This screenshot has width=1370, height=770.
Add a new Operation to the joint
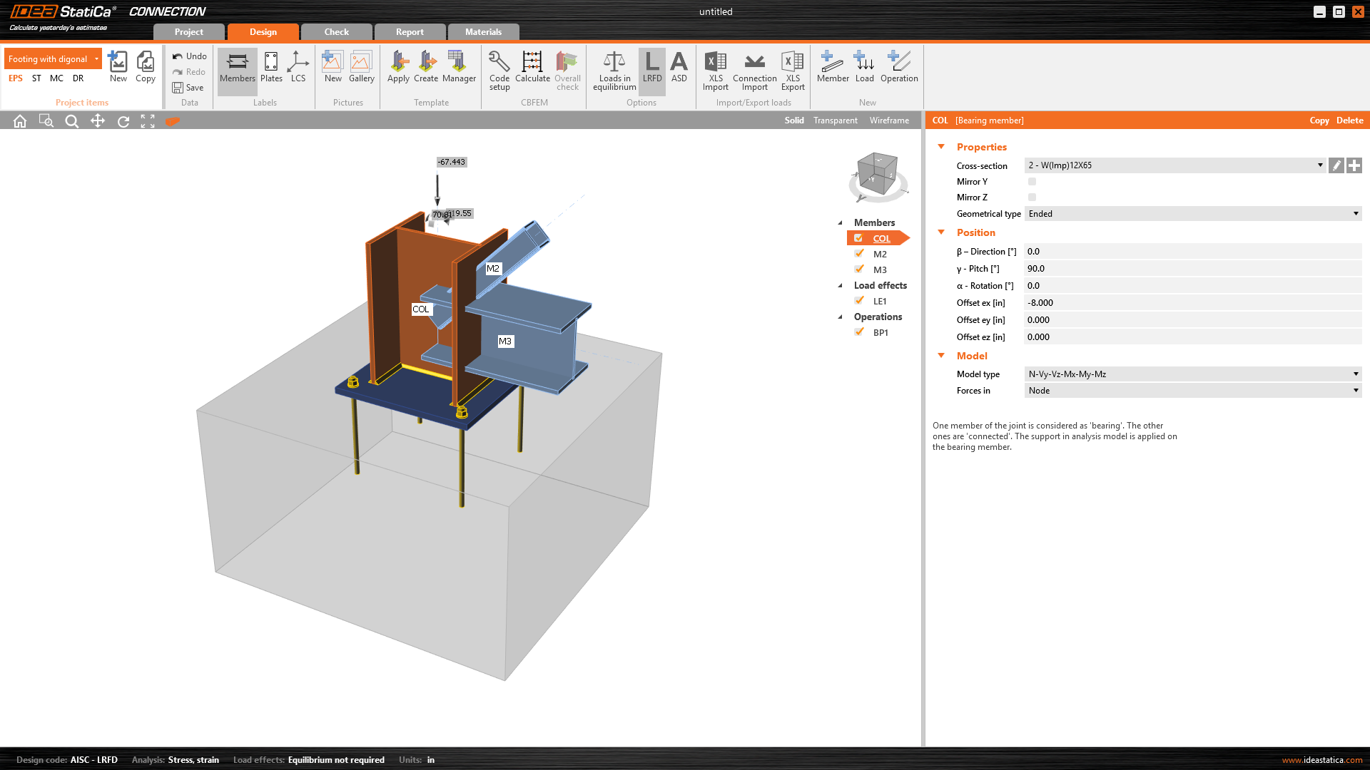pyautogui.click(x=898, y=69)
